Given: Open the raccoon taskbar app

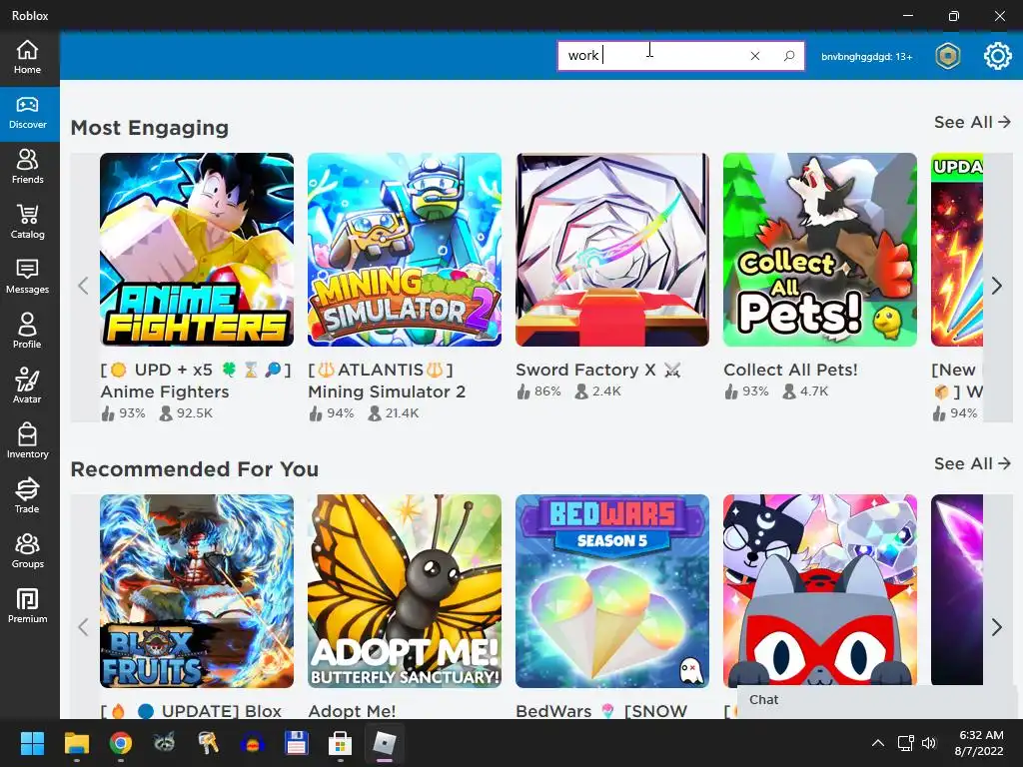Looking at the screenshot, I should point(164,743).
